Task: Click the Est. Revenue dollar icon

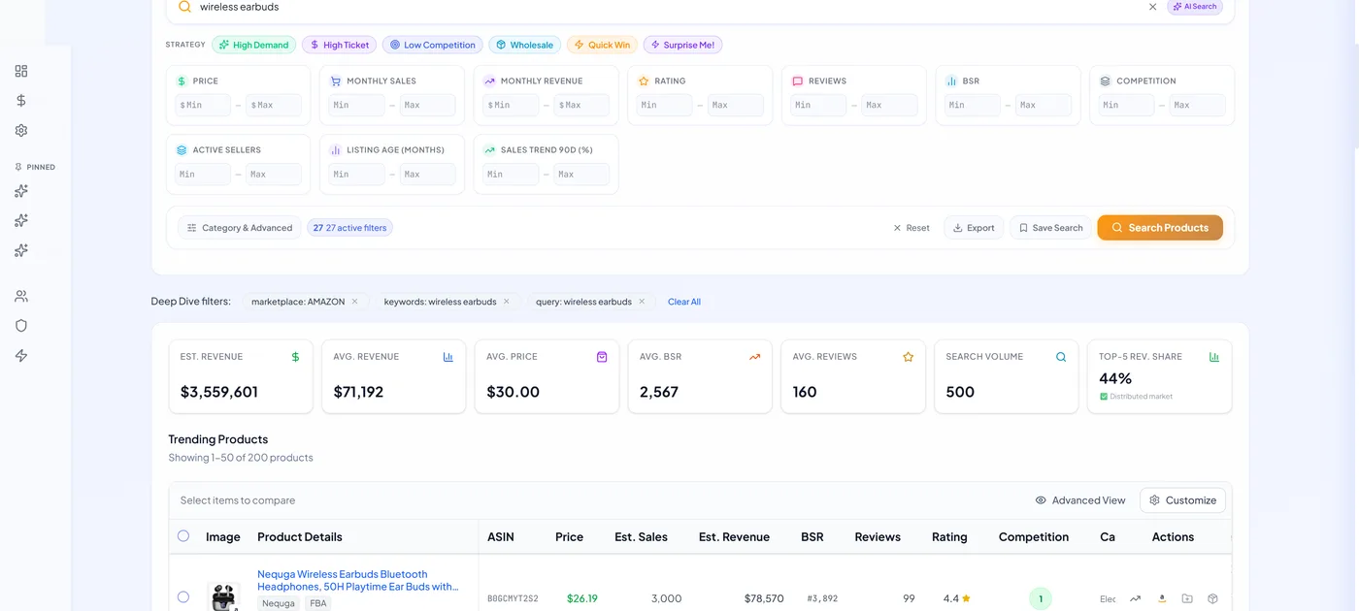Action: click(x=295, y=357)
